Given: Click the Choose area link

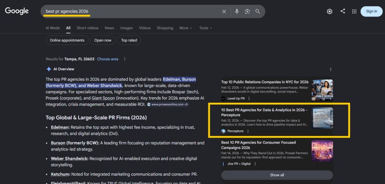Looking at the screenshot, I should click(x=108, y=59).
